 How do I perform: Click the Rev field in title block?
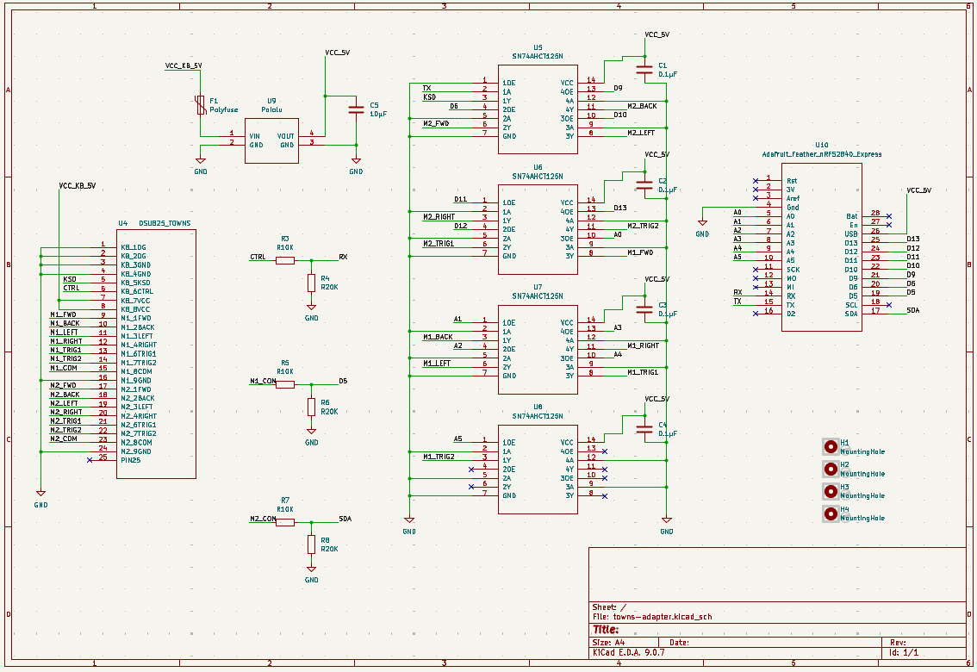pyautogui.click(x=897, y=642)
